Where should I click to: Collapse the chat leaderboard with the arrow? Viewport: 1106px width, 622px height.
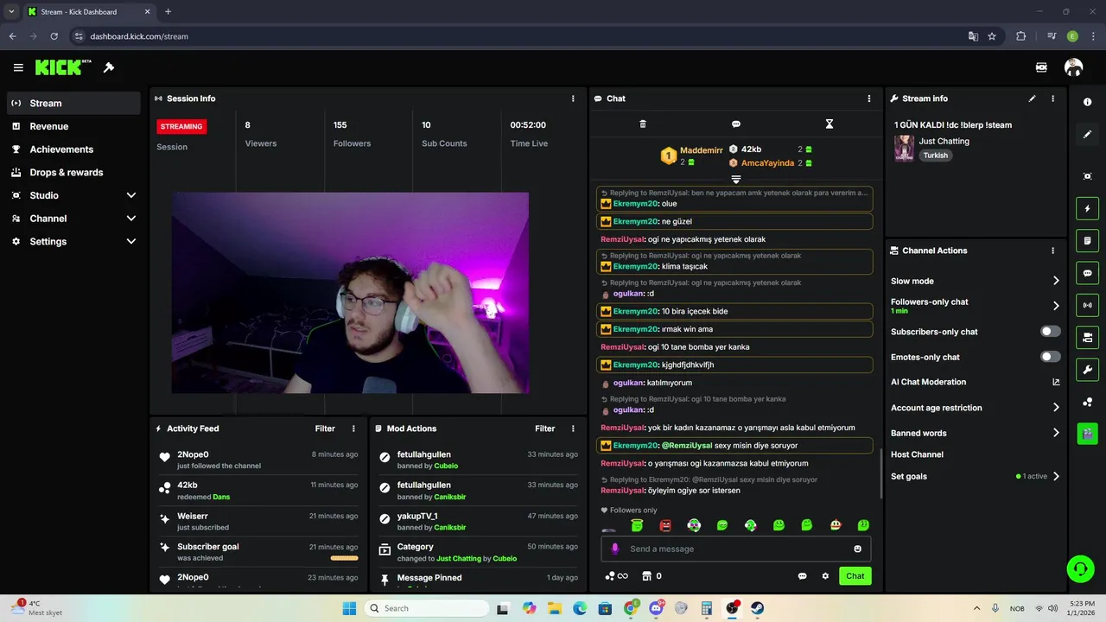[x=736, y=179]
